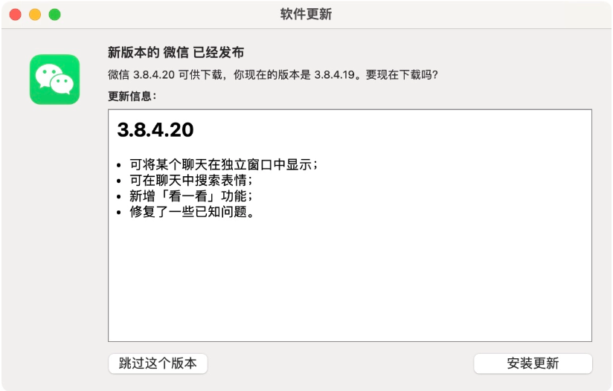
Task: Click the green WeChat app icon
Action: click(55, 80)
